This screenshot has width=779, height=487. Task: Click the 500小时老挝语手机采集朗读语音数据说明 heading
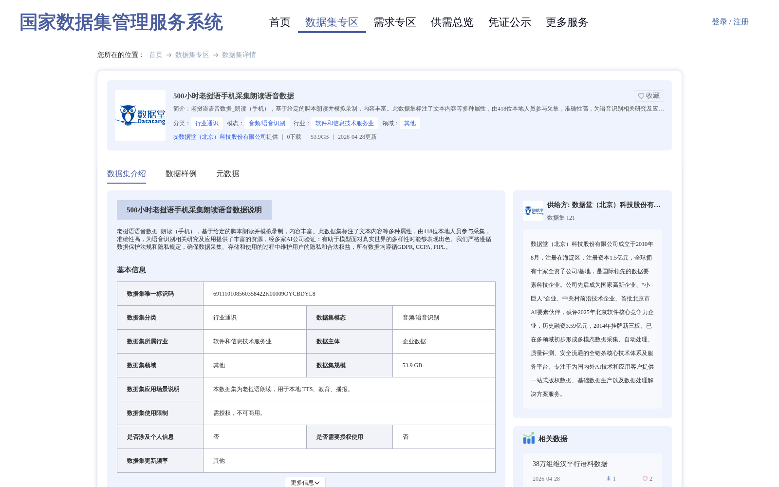[x=194, y=210]
